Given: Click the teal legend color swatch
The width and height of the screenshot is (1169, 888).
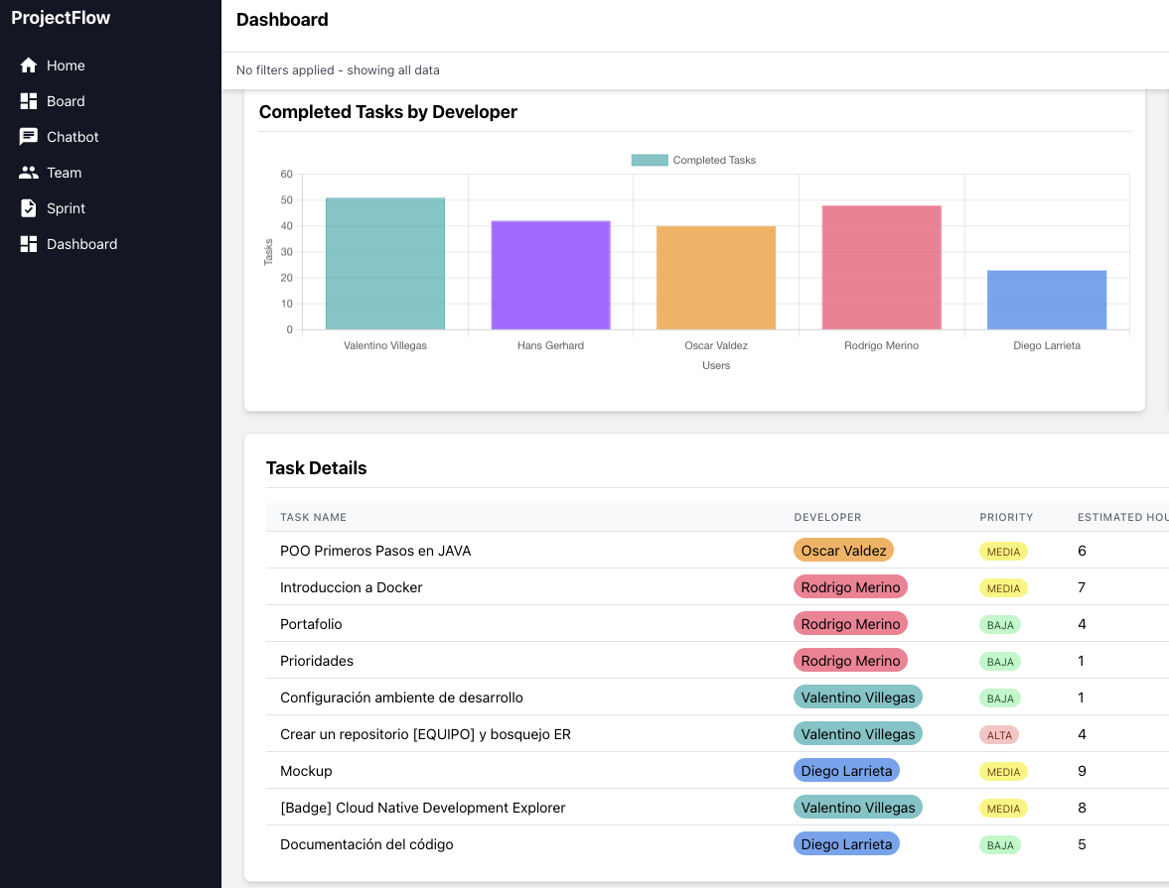Looking at the screenshot, I should point(649,159).
